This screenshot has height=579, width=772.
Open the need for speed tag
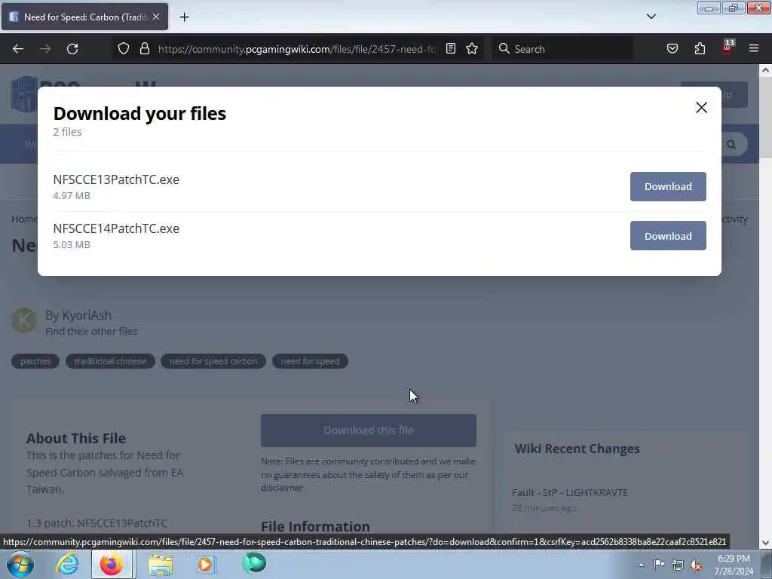point(310,361)
